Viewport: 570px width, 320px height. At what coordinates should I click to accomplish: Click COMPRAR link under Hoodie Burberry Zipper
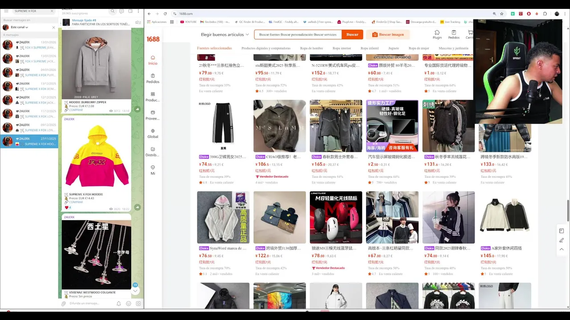[x=76, y=110]
